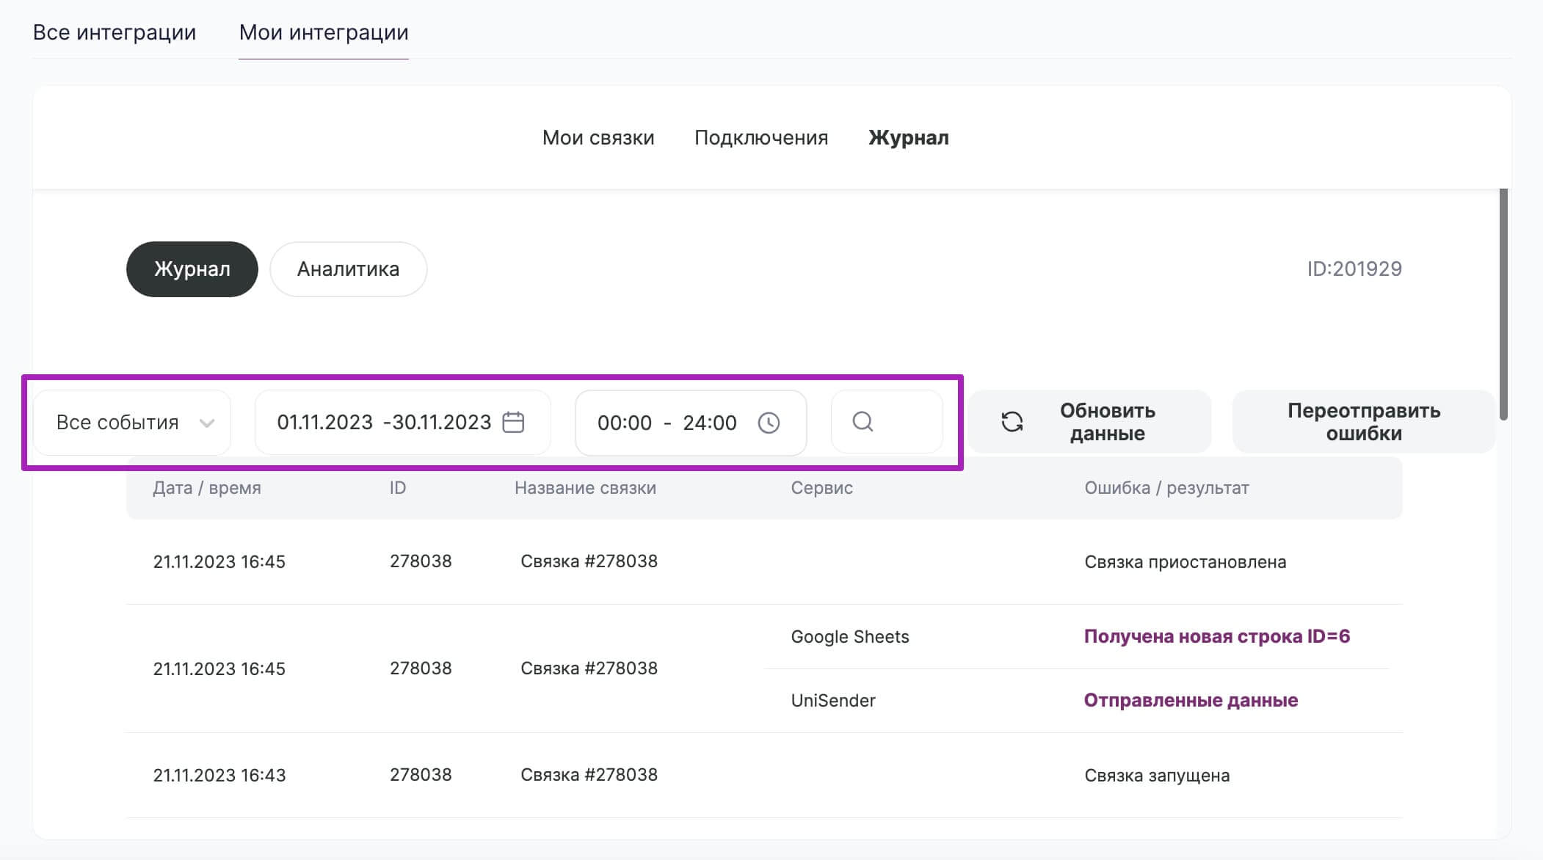Click ID 278038 in the Google Sheets row
The width and height of the screenshot is (1543, 860).
click(421, 668)
